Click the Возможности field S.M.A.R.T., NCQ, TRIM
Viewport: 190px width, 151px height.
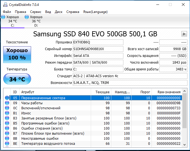[130, 83]
